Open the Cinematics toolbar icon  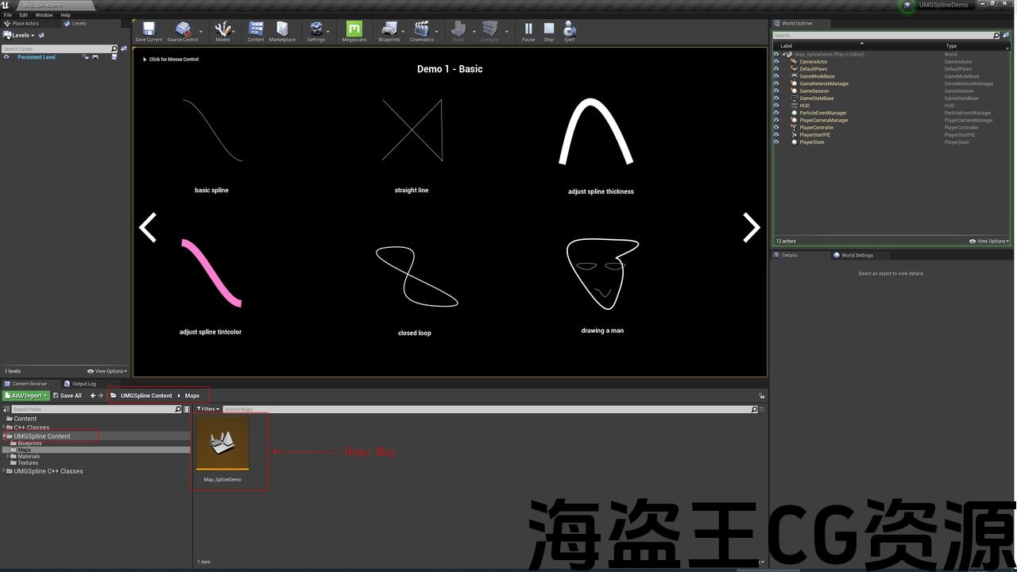[422, 30]
